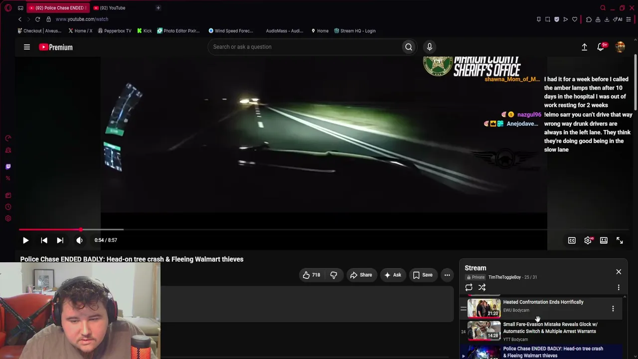The image size is (638, 359).
Task: Toggle theater mode on the player
Action: [604, 240]
